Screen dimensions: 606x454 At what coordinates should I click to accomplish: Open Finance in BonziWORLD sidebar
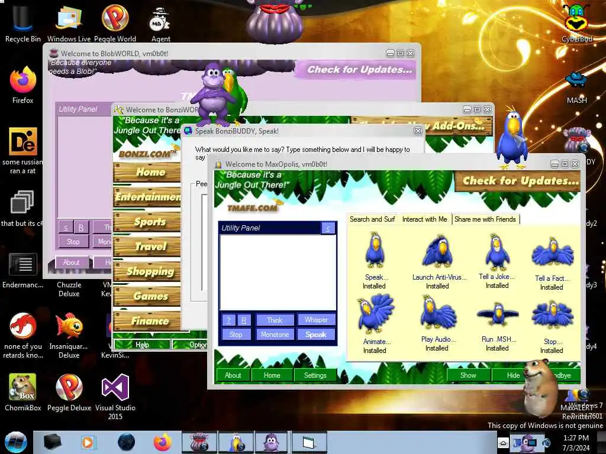147,321
